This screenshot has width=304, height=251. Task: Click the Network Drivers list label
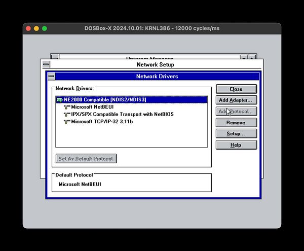(74, 88)
